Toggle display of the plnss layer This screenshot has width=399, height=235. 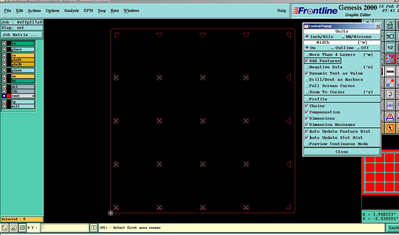click(x=4, y=70)
